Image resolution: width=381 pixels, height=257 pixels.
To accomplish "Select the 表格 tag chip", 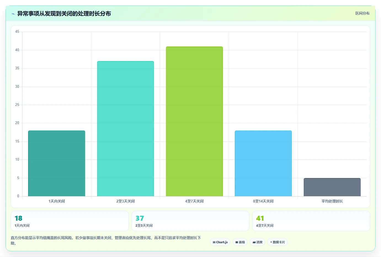I will click(240, 242).
